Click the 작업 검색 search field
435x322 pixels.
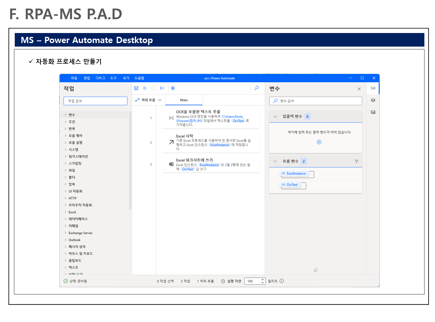click(x=95, y=101)
